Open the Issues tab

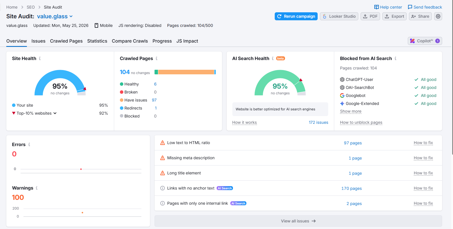38,41
